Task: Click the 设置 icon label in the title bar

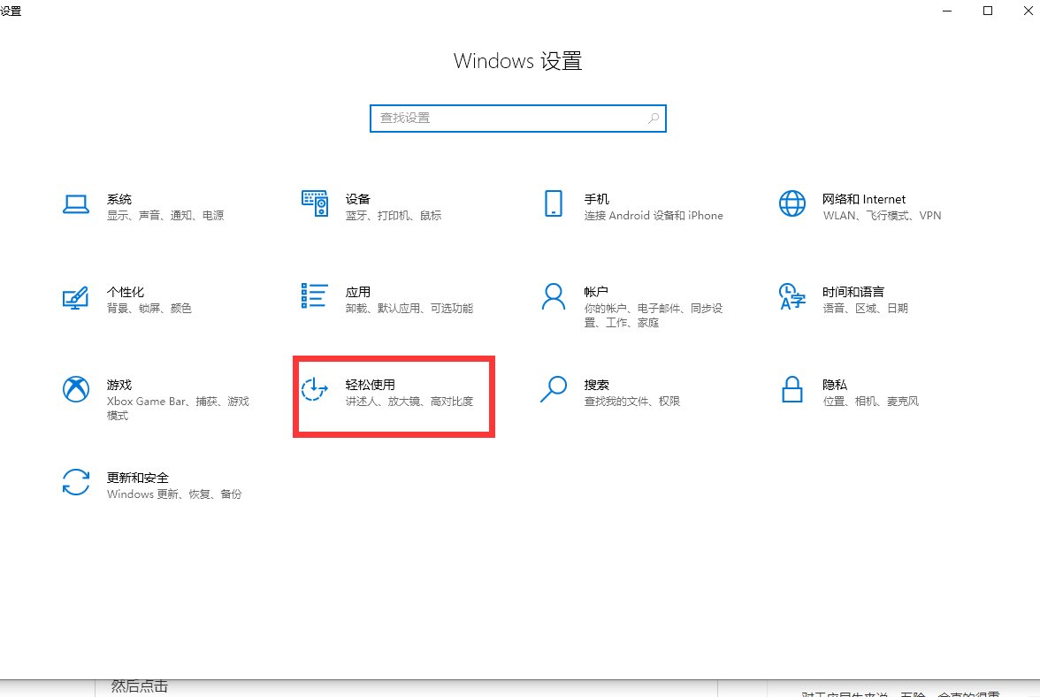Action: 11,11
